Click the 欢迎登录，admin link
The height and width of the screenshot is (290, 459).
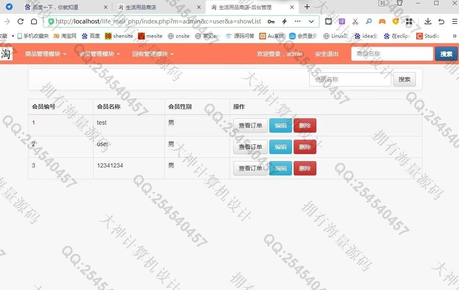[279, 54]
